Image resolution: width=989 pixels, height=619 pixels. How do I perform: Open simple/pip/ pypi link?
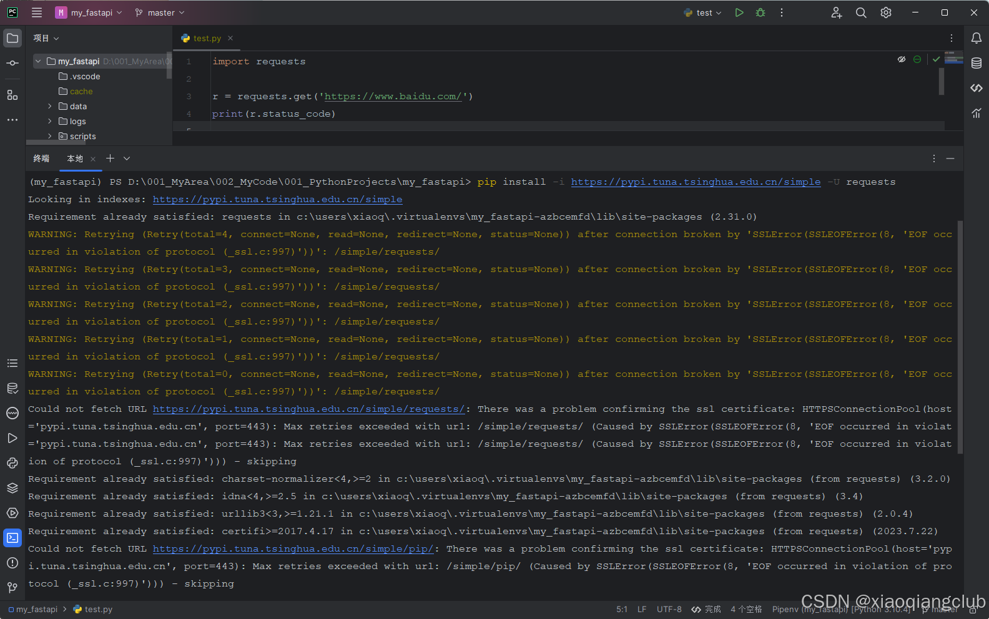tap(293, 548)
